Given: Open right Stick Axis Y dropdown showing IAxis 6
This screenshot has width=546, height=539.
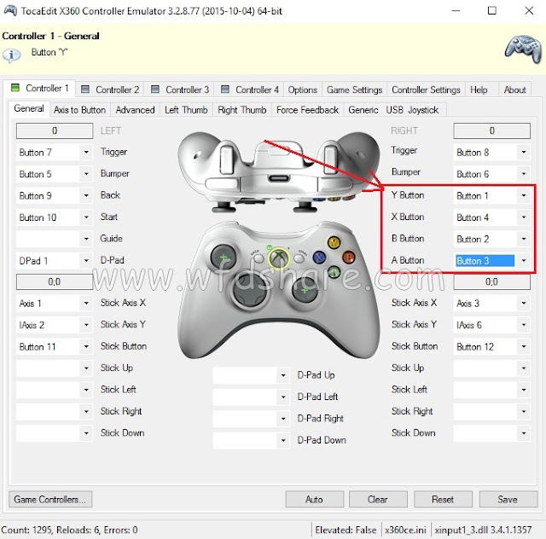Looking at the screenshot, I should click(491, 325).
